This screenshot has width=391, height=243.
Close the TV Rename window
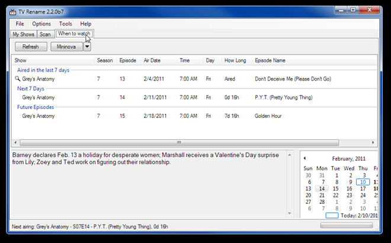click(370, 10)
